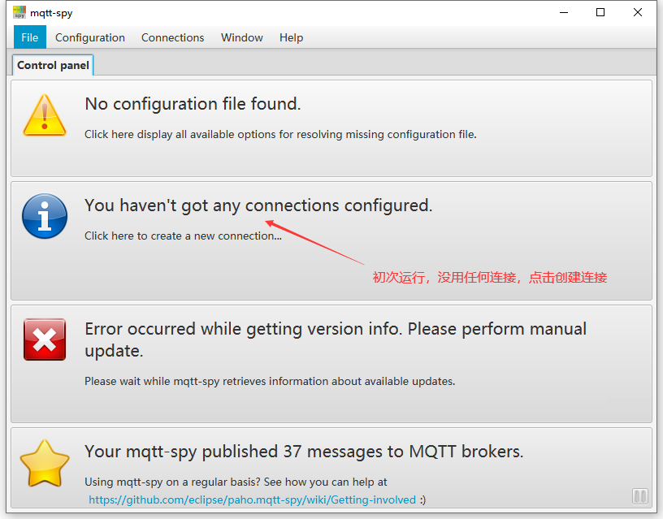
Task: Maximize the mqtt-spy window
Action: (x=600, y=13)
